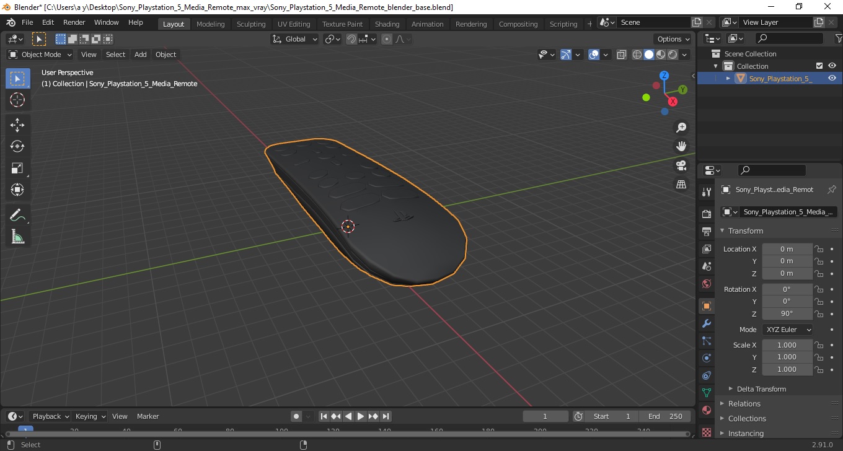Open Playback dropdown in timeline
This screenshot has width=843, height=451.
coord(50,416)
